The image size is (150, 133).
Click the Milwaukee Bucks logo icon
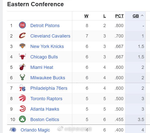pyautogui.click(x=22, y=78)
